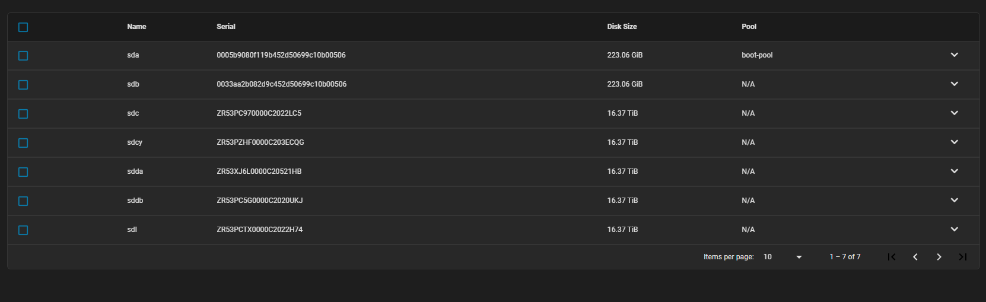Expand the sdcy disk row chevron
This screenshot has height=302, width=986.
click(x=955, y=142)
